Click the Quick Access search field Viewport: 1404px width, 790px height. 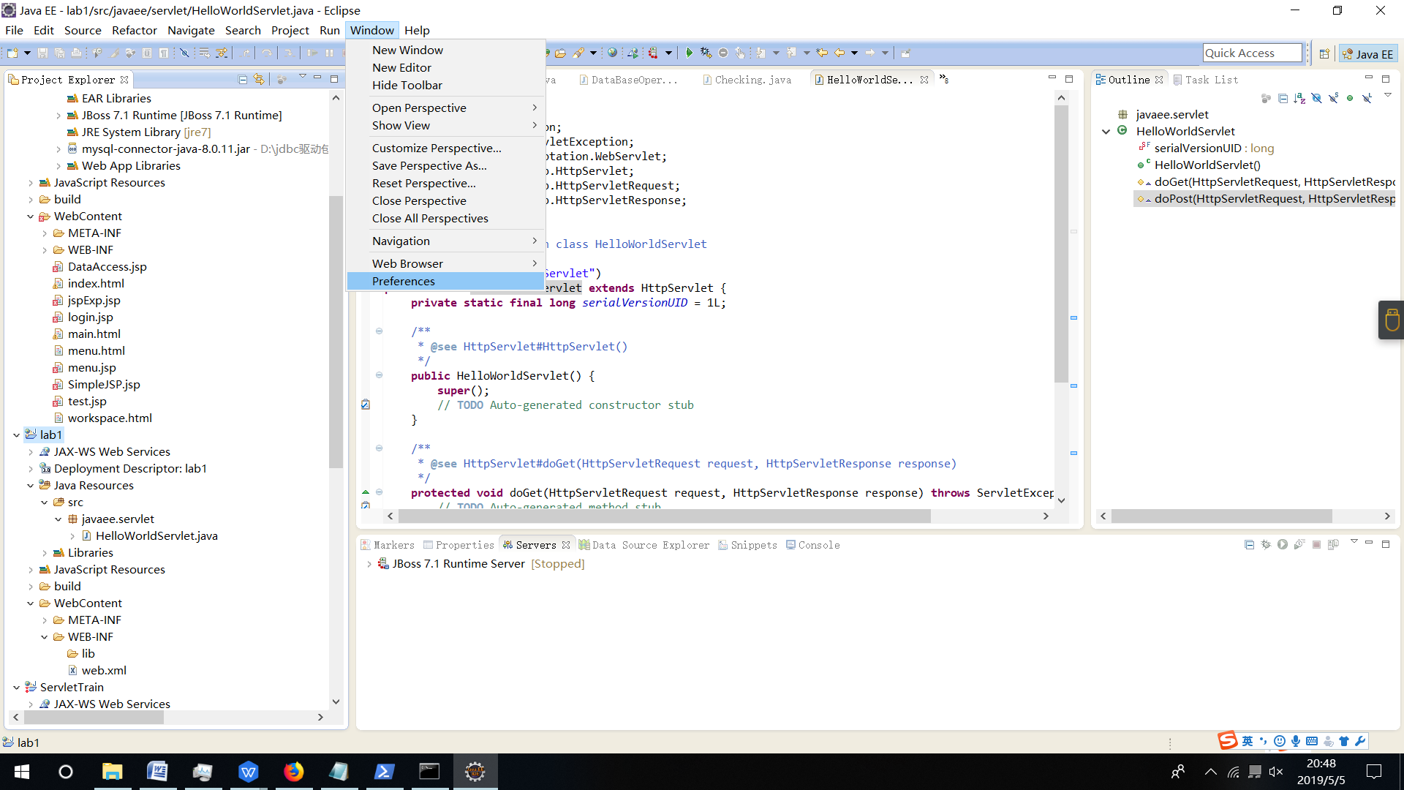[x=1252, y=53]
